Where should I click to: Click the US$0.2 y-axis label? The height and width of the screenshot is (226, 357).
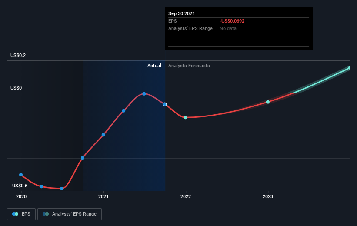point(18,55)
